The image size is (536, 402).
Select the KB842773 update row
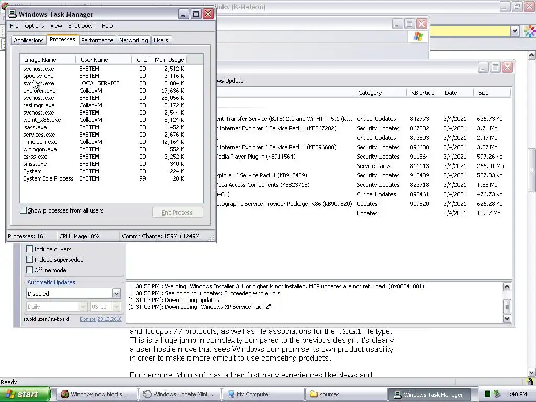[x=363, y=119]
